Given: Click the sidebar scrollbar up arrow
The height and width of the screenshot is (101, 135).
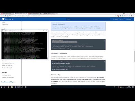Looking at the screenshot, I should (x=22, y=22).
